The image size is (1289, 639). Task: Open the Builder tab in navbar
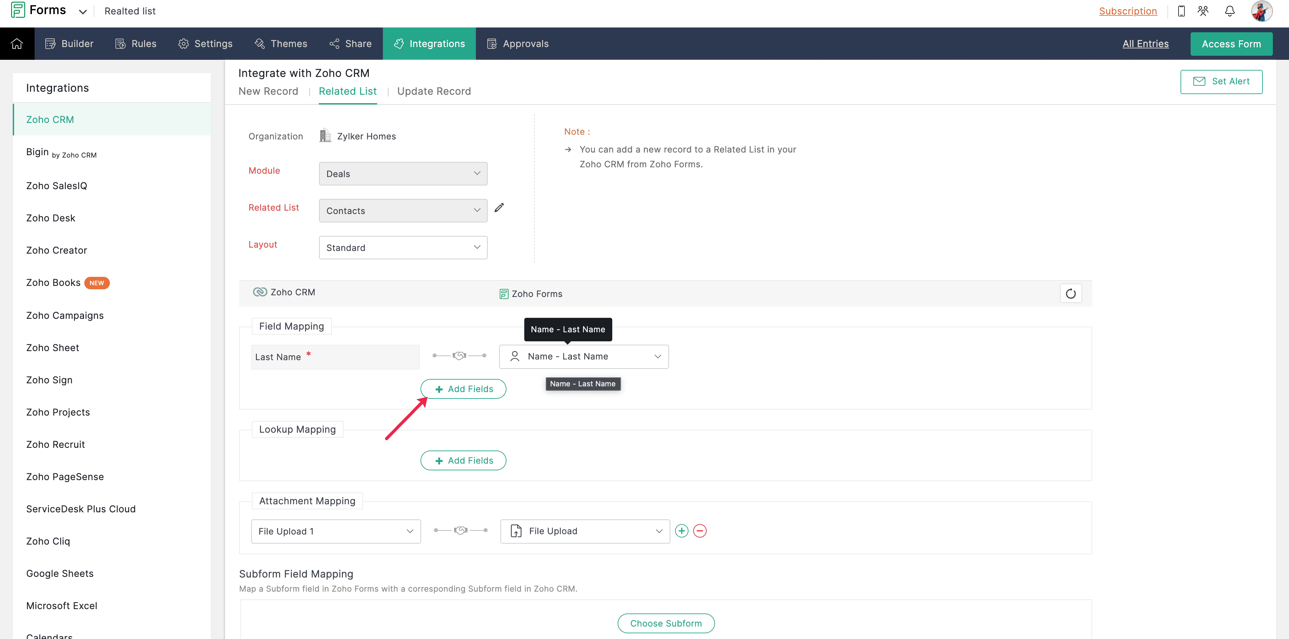[x=70, y=44]
